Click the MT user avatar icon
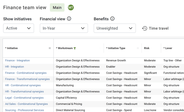This screenshot has width=184, height=112. coord(71,7)
